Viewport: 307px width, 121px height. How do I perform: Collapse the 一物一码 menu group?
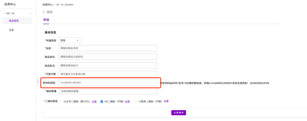tap(31, 13)
